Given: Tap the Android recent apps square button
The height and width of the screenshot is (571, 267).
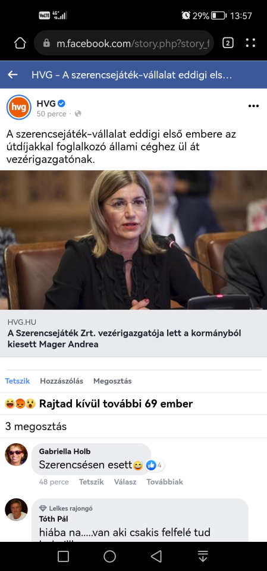Looking at the screenshot, I should pyautogui.click(x=64, y=556).
